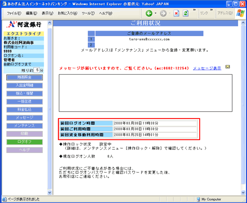Click the Forward arrow button
247x203 pixels.
163,13
